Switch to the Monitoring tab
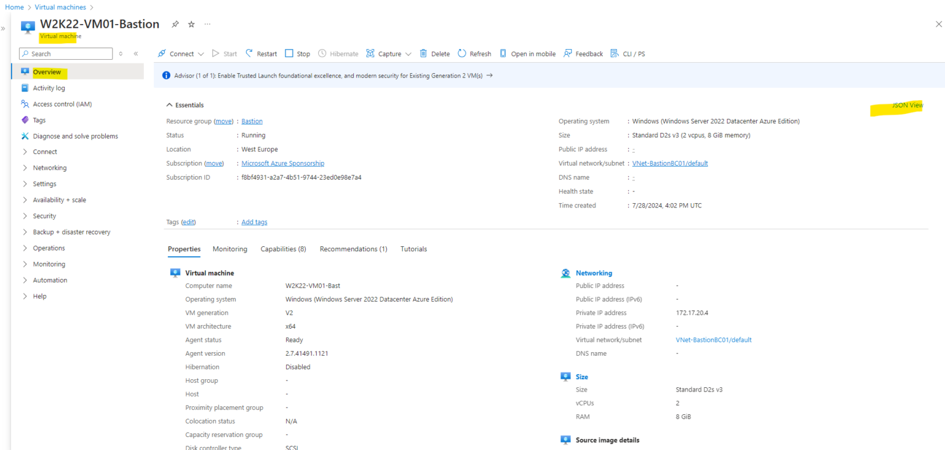Screen dimensions: 945x450 (x=229, y=249)
